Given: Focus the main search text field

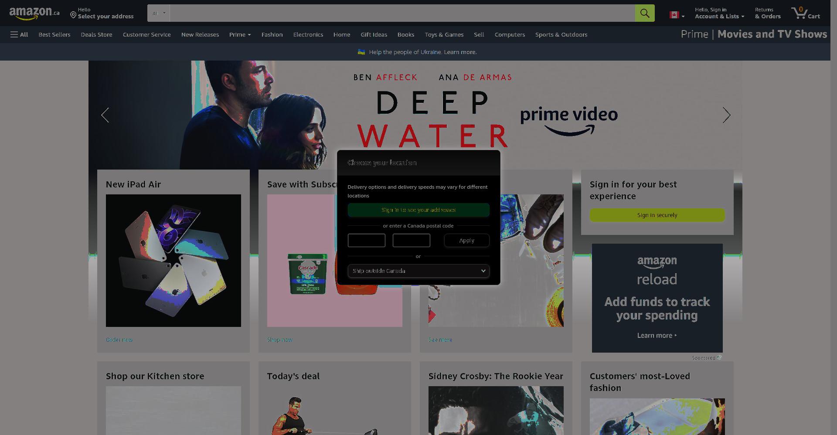Looking at the screenshot, I should coord(402,13).
